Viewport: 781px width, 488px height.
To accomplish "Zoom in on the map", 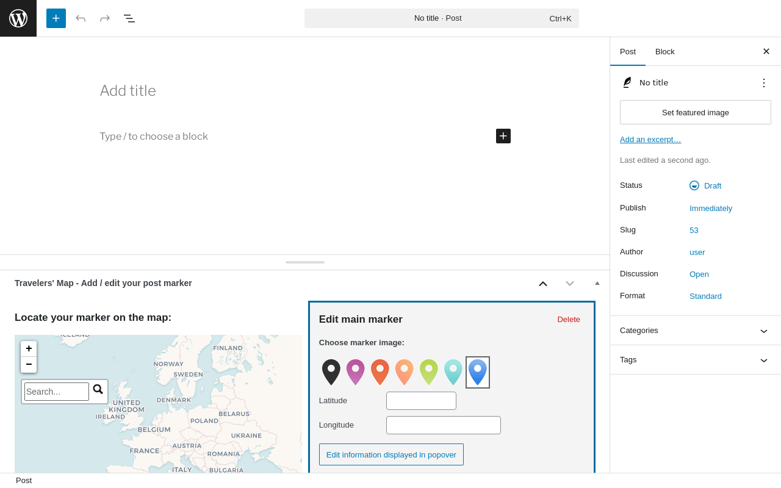I will pyautogui.click(x=29, y=349).
